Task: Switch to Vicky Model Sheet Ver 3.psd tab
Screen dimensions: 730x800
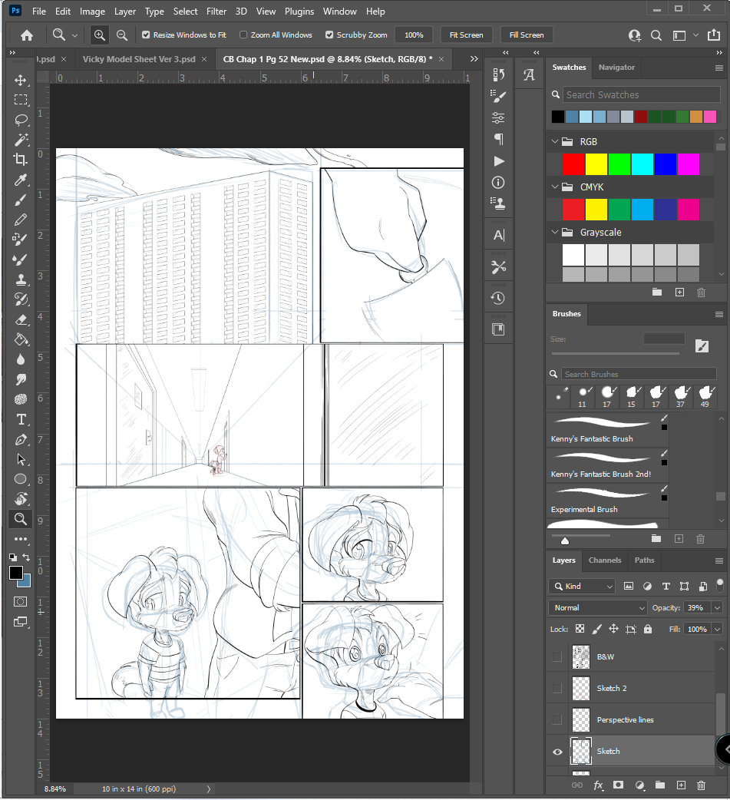Action: 139,59
